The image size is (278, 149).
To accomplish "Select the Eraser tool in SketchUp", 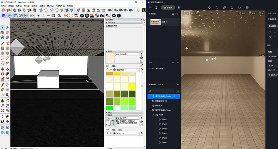I will (7, 32).
